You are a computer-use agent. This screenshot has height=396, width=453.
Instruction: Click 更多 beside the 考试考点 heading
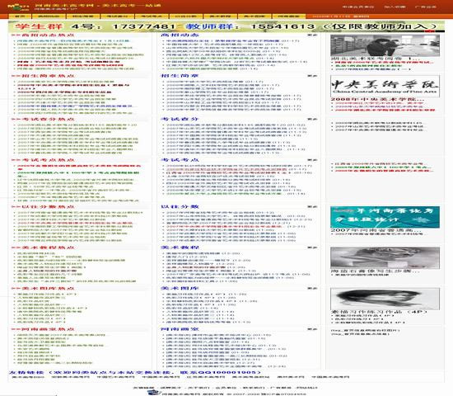[x=312, y=160]
